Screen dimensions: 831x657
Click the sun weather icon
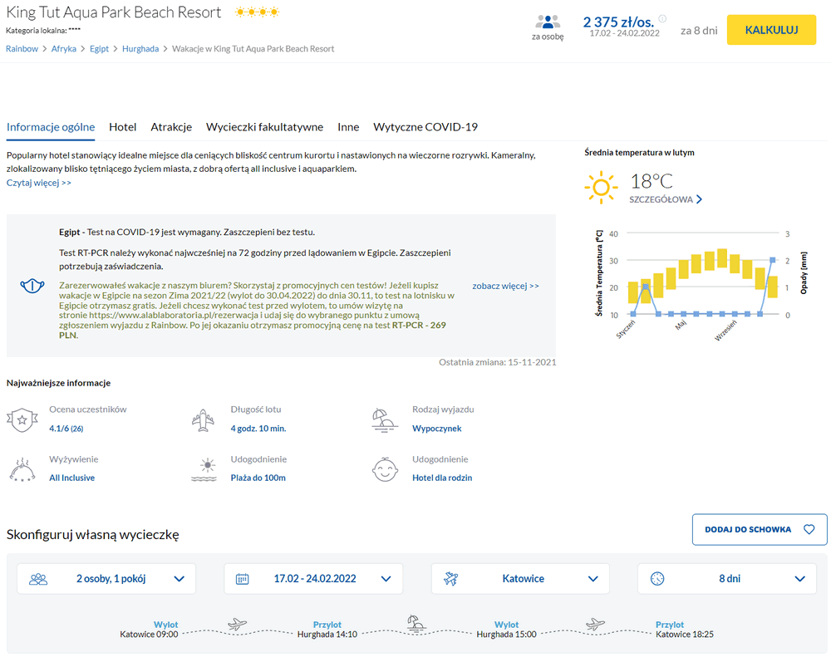[x=601, y=188]
